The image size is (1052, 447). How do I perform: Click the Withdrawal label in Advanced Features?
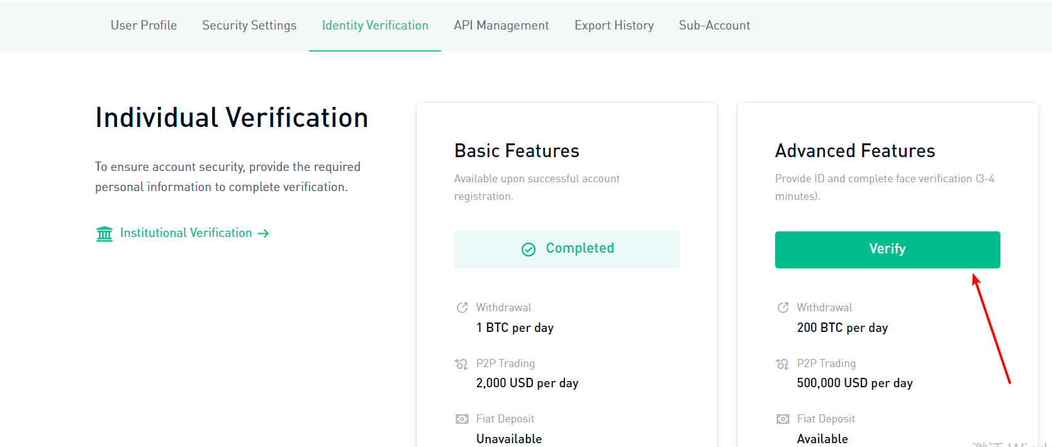tap(824, 307)
